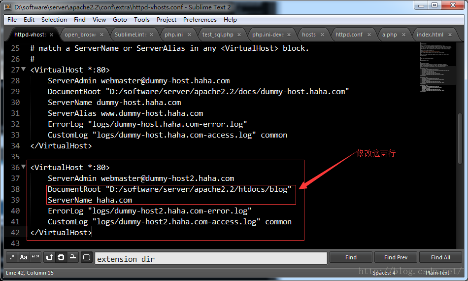Click line number 30 in gutter

(15, 103)
